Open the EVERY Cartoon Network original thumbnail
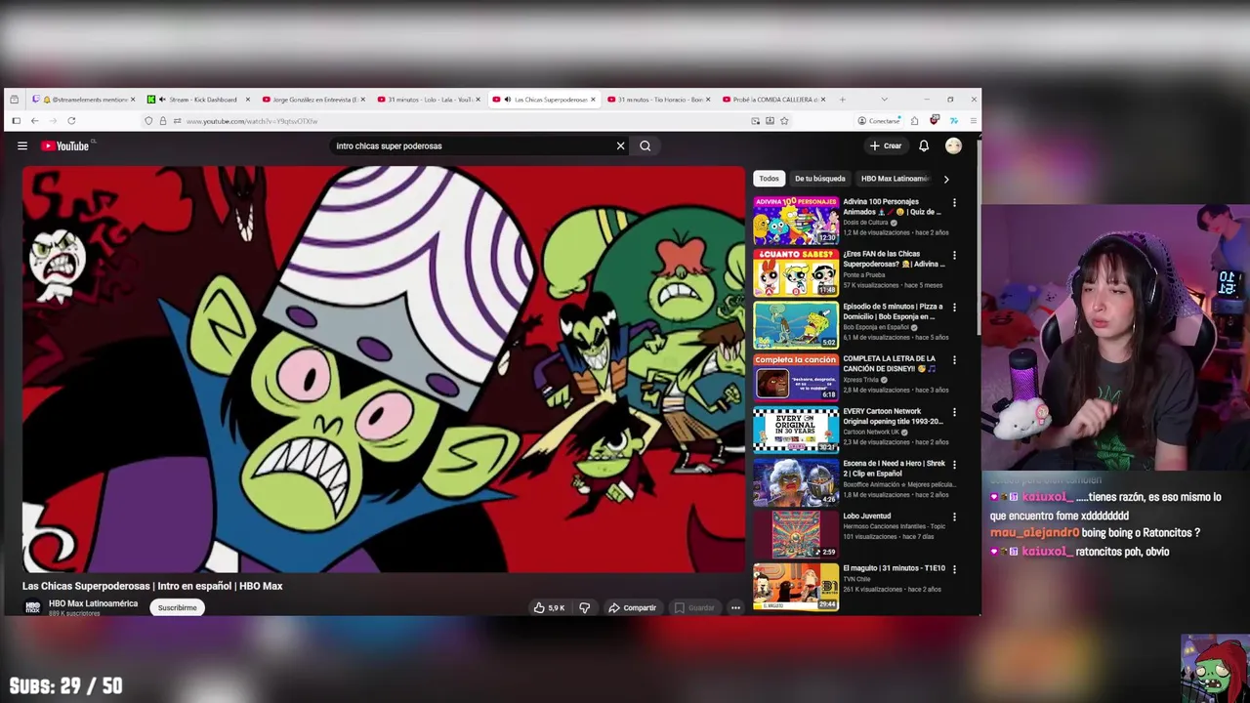The height and width of the screenshot is (703, 1250). [796, 430]
